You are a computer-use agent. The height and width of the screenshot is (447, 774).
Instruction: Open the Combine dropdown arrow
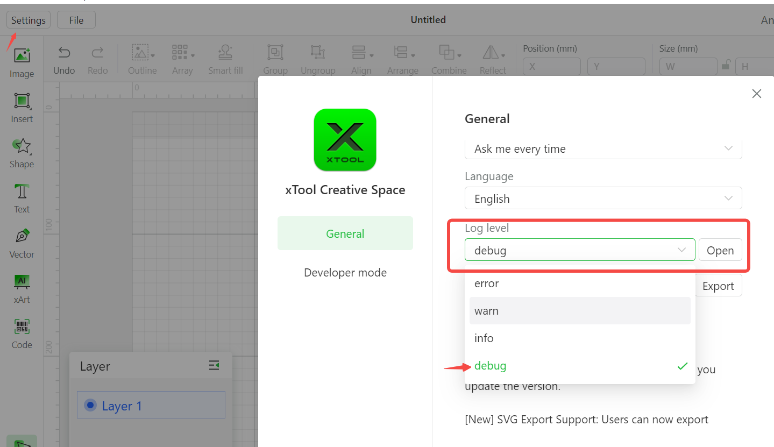(x=459, y=55)
